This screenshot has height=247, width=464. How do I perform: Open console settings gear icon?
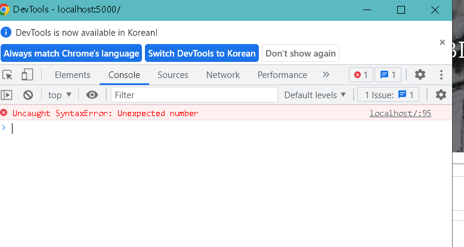point(441,95)
